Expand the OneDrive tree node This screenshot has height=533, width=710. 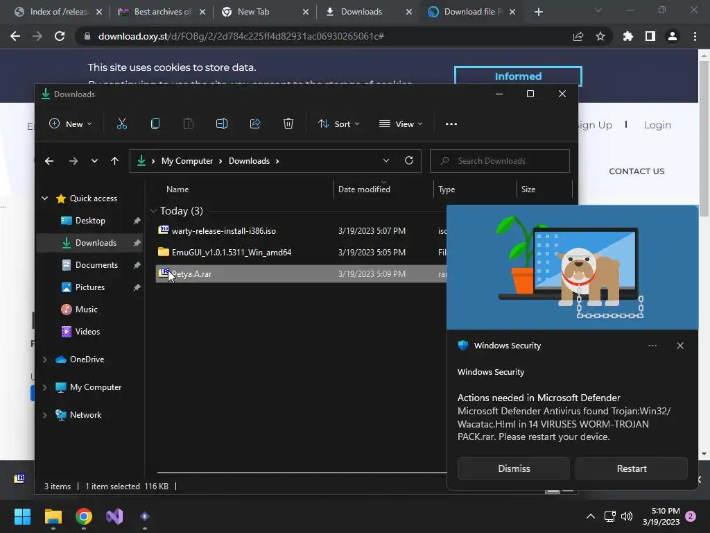coord(45,359)
